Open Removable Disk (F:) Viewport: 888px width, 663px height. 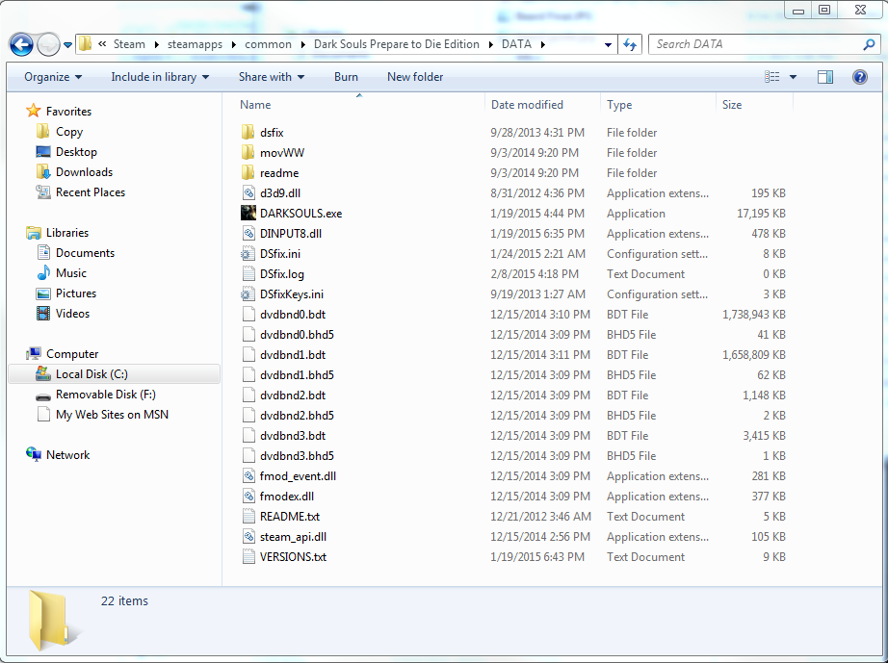[x=105, y=395]
